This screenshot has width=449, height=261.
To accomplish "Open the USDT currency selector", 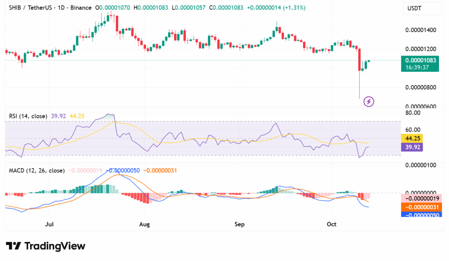I will point(414,8).
